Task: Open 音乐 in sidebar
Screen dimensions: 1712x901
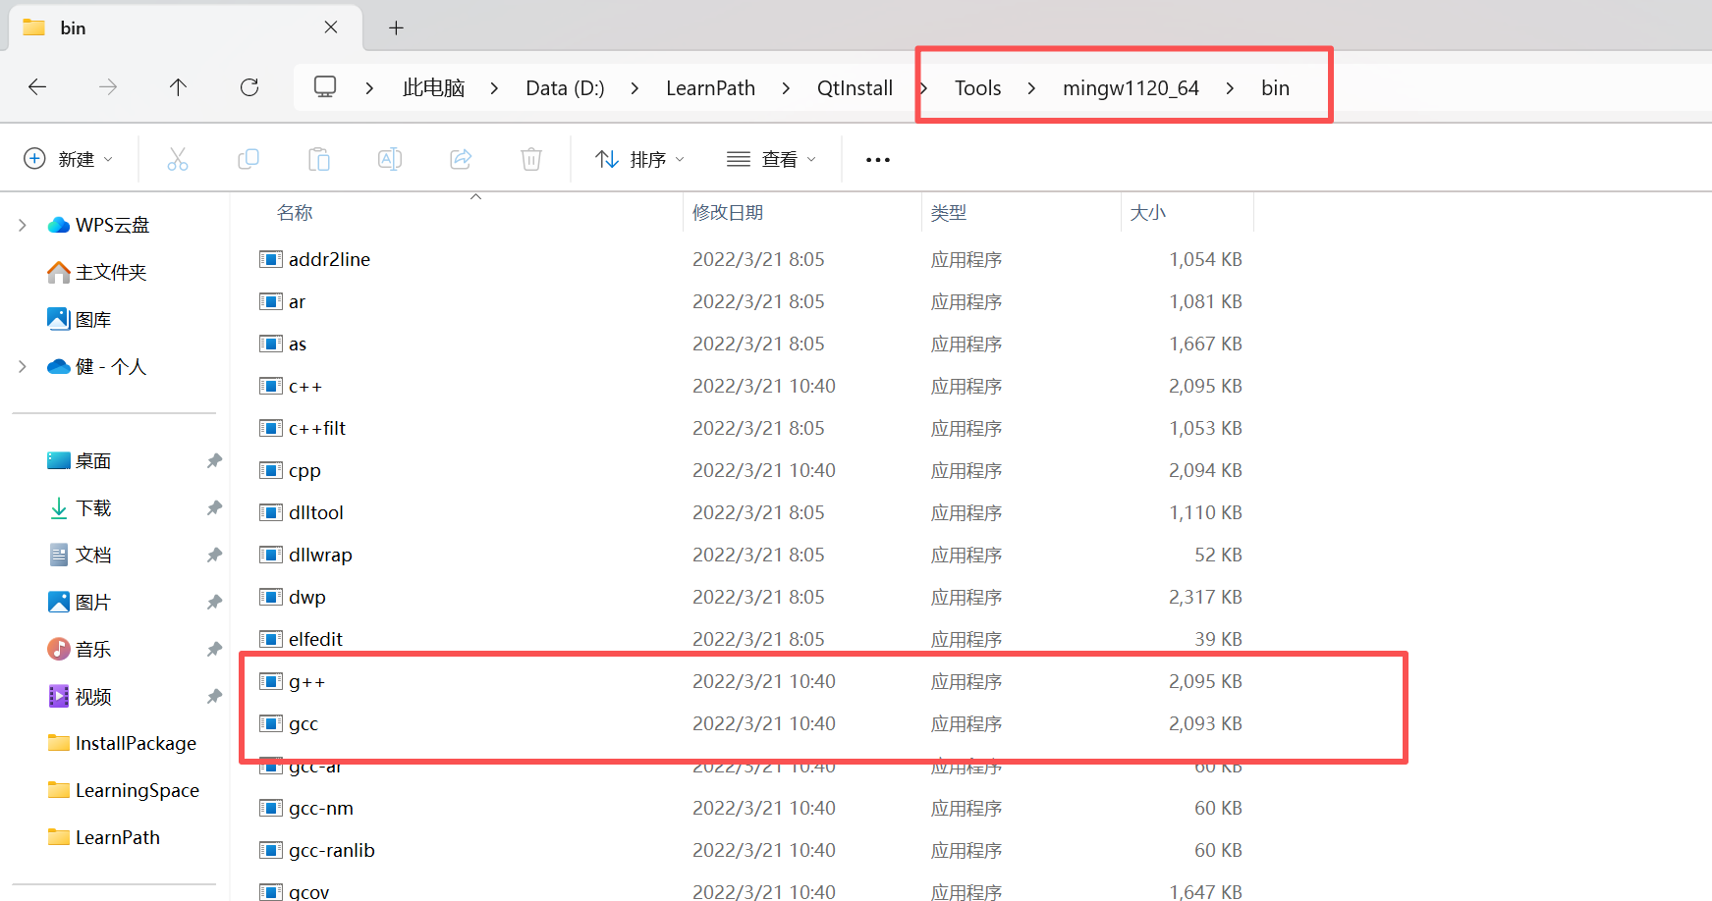Action: [x=79, y=649]
